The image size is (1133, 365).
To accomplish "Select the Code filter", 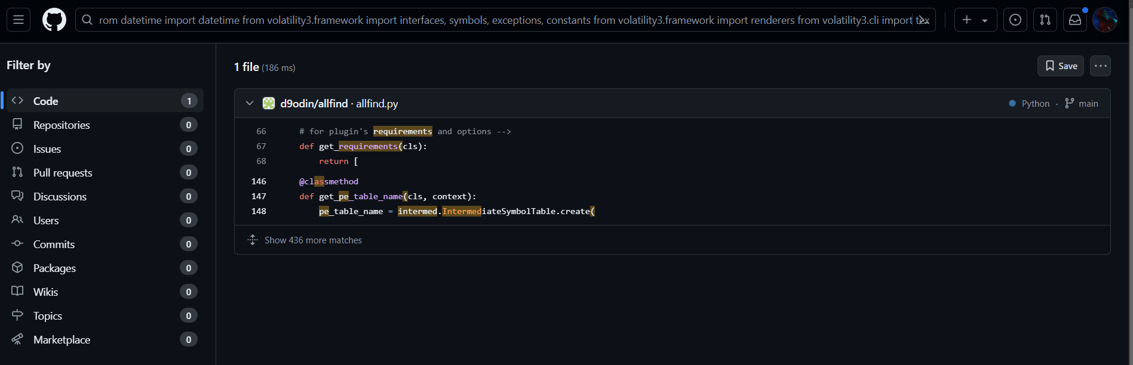I will (x=45, y=101).
